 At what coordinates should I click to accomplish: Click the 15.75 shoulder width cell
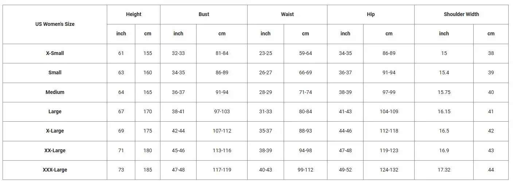pos(444,92)
